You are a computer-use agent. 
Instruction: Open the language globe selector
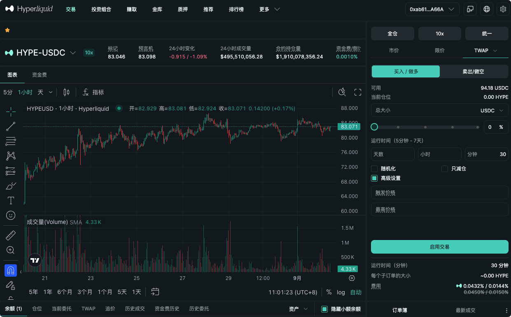coord(487,9)
